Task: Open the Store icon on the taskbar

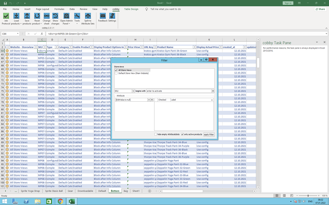Action: coord(49,201)
